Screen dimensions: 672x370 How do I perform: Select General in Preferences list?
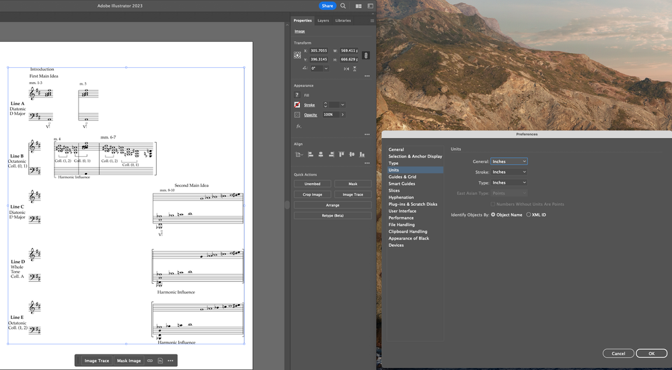tap(396, 149)
